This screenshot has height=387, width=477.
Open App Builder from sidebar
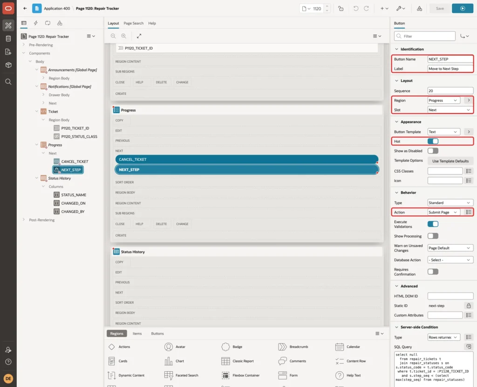tap(8, 26)
